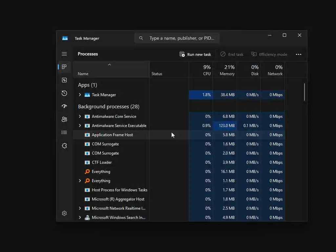The height and width of the screenshot is (252, 336).
Task: Click the 0.1 MB/s disk cell
Action: pyautogui.click(x=249, y=126)
